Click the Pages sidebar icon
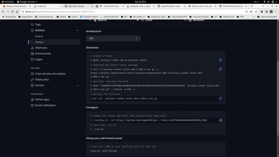 click(x=32, y=59)
